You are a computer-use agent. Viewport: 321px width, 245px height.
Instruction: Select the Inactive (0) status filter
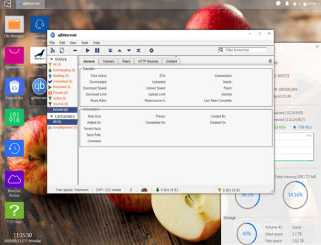click(60, 104)
